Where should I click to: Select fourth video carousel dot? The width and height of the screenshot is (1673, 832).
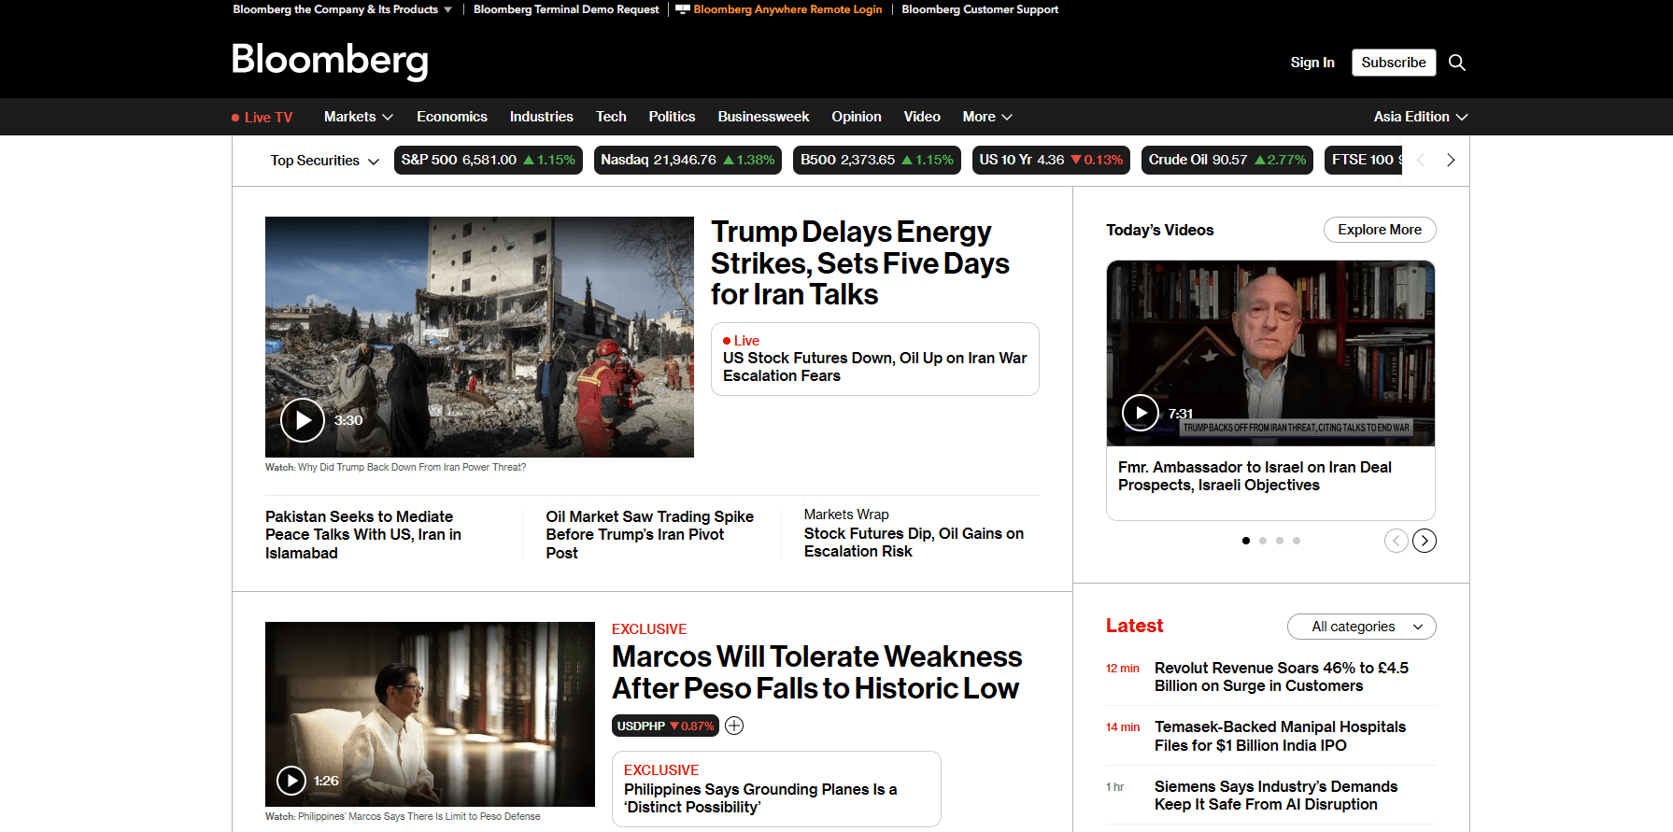(1297, 541)
